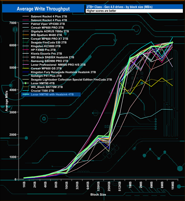Click Gigabyte AORUS 7000s 2TB in legend

[50, 31]
